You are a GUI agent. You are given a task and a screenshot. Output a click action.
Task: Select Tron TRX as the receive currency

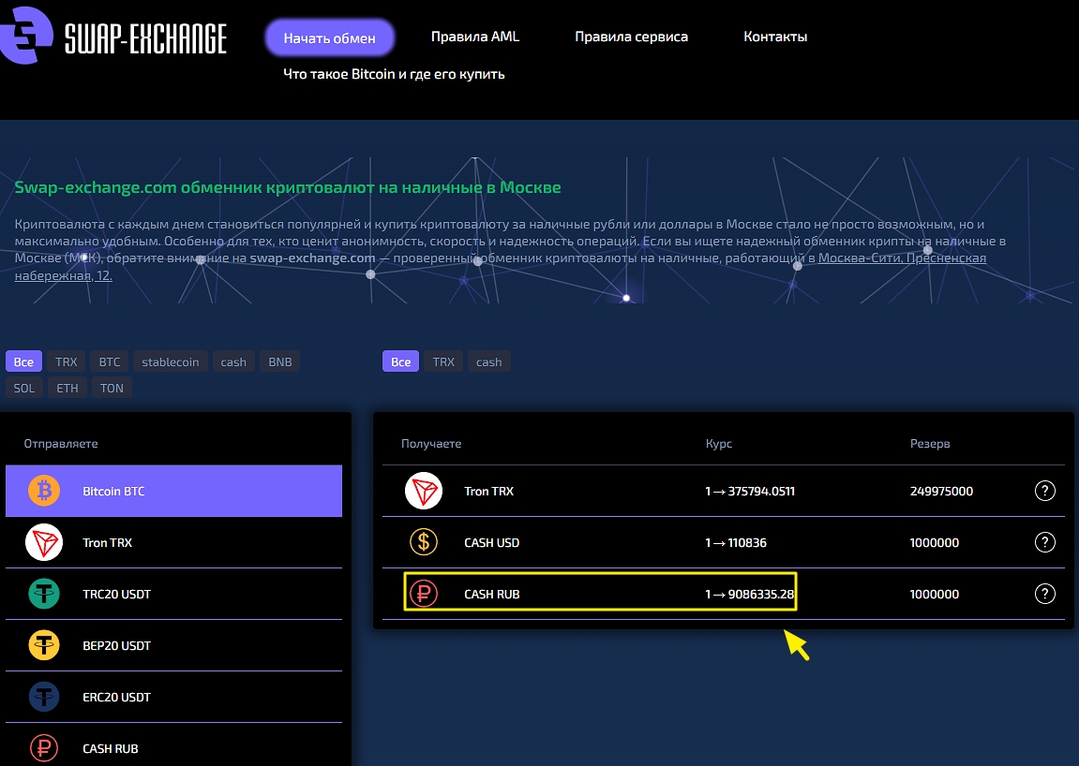tap(723, 491)
